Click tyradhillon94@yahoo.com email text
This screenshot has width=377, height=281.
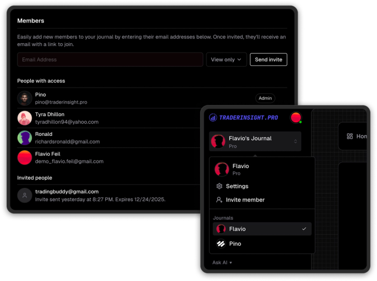tap(66, 122)
